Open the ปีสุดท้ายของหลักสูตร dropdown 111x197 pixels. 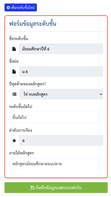61,94
